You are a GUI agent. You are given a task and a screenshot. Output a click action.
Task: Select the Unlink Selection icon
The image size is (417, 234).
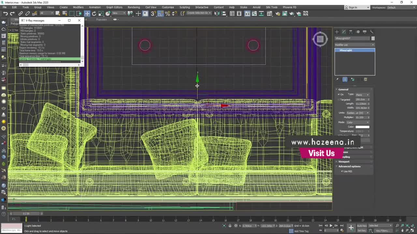28,13
